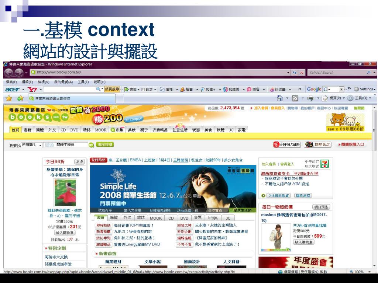This screenshot has width=378, height=283.
Task: Click the 網頁搜尋 button on Yahoo toolbar
Action: [x=112, y=89]
